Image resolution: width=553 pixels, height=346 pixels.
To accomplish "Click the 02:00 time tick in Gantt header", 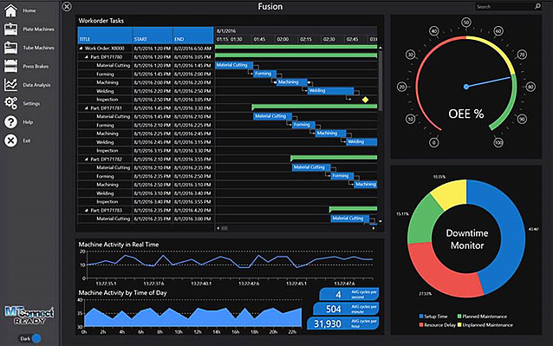I will pos(283,39).
